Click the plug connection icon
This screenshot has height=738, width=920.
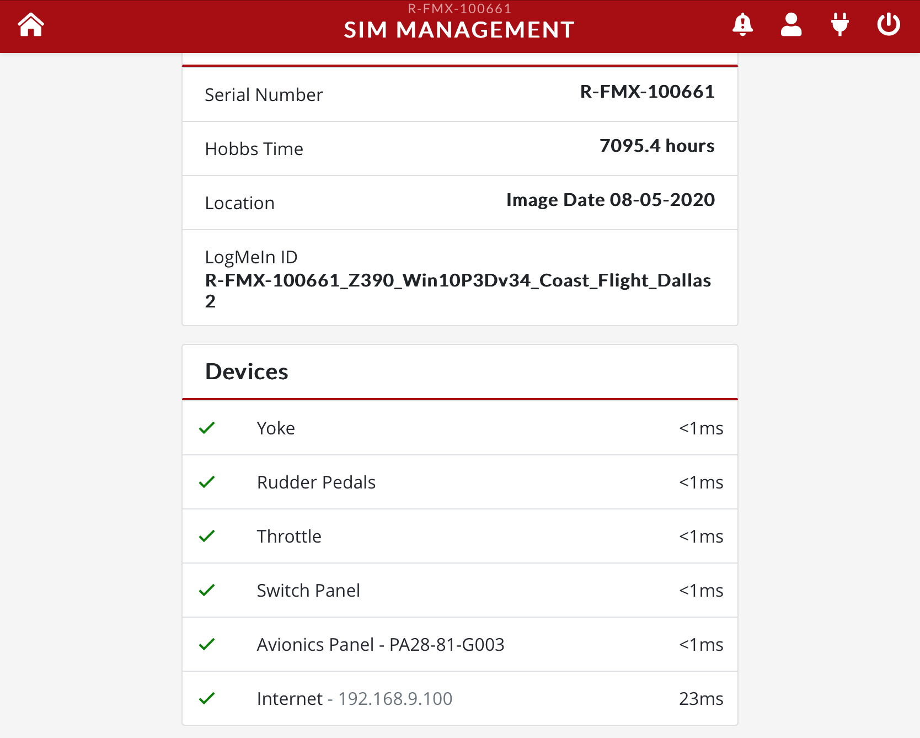839,25
